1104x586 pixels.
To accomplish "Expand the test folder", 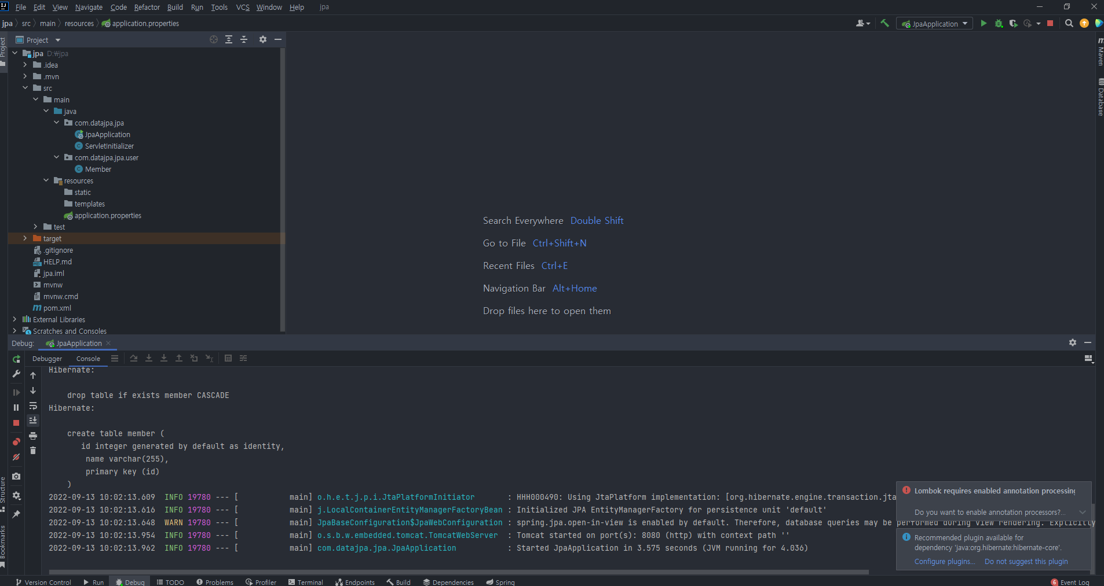I will coord(35,227).
